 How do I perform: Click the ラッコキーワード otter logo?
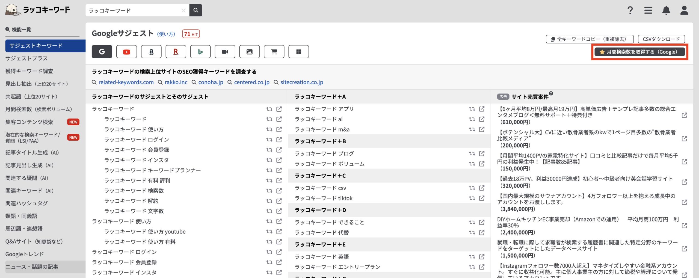[38, 10]
